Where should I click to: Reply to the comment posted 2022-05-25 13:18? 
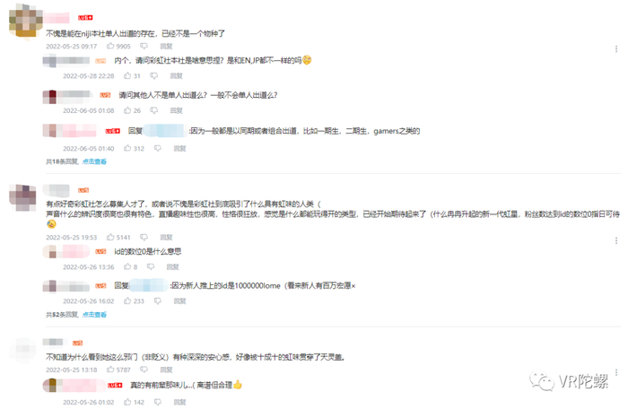(x=166, y=370)
